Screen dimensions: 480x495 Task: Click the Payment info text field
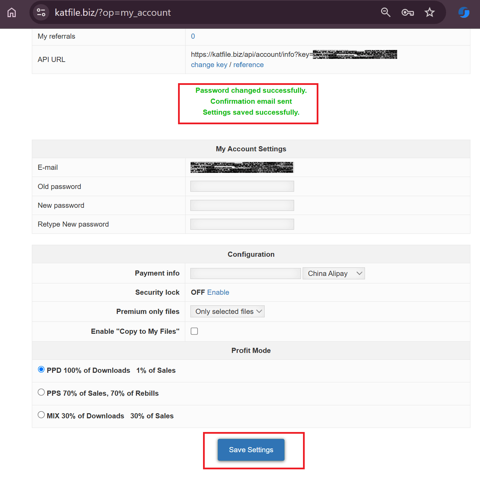[x=245, y=274]
